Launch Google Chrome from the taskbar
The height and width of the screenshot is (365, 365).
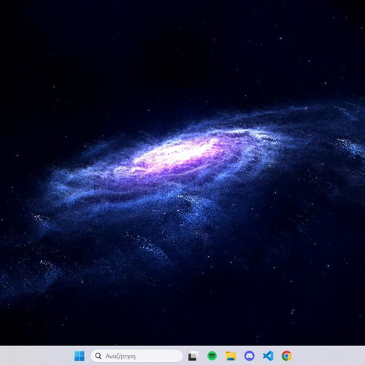pos(287,356)
